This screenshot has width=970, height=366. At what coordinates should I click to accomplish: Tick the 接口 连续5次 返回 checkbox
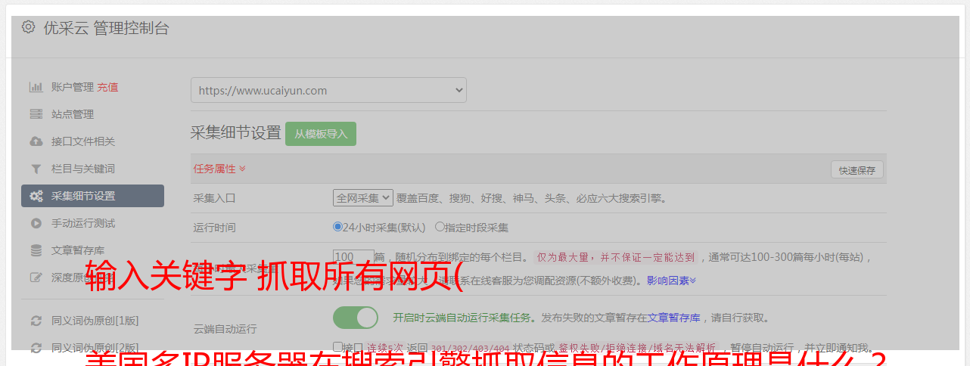point(337,347)
